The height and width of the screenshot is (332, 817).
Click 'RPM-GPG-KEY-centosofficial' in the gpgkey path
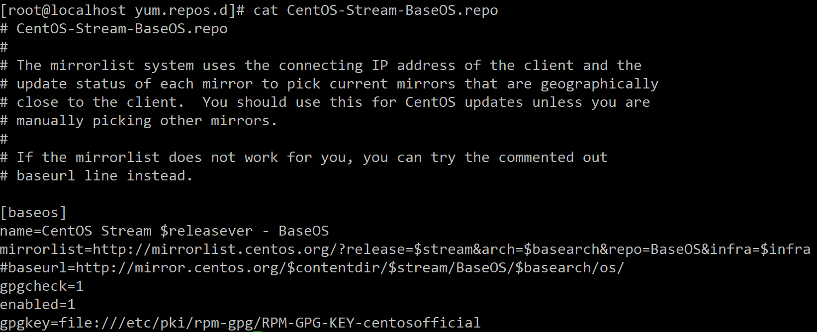pyautogui.click(x=371, y=323)
